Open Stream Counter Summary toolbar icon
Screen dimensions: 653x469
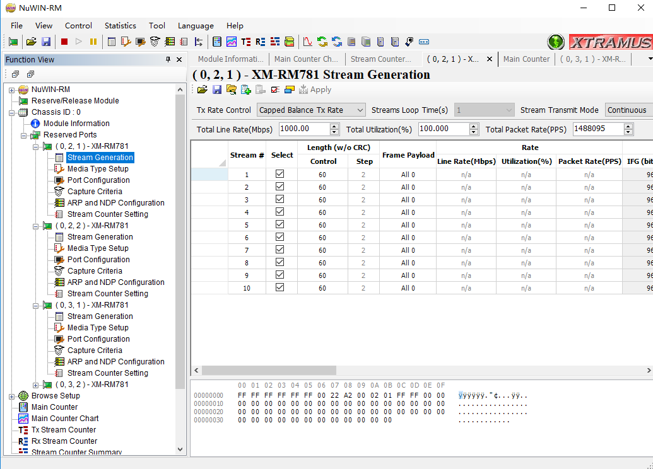[275, 42]
